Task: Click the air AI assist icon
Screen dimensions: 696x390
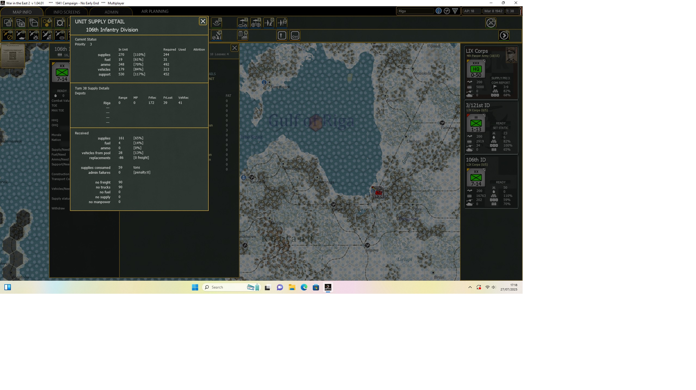Action: point(217,35)
